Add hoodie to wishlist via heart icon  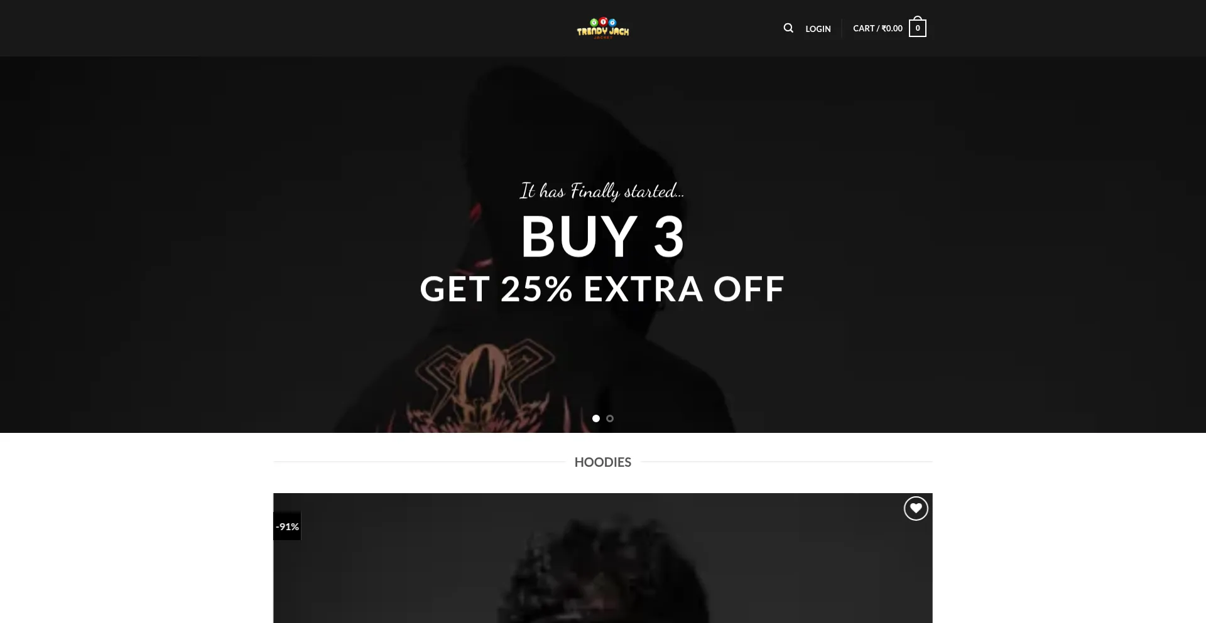click(x=916, y=509)
